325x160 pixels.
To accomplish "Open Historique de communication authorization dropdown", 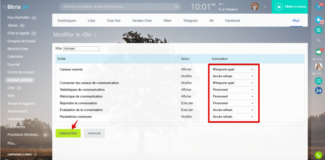I will pyautogui.click(x=233, y=97).
